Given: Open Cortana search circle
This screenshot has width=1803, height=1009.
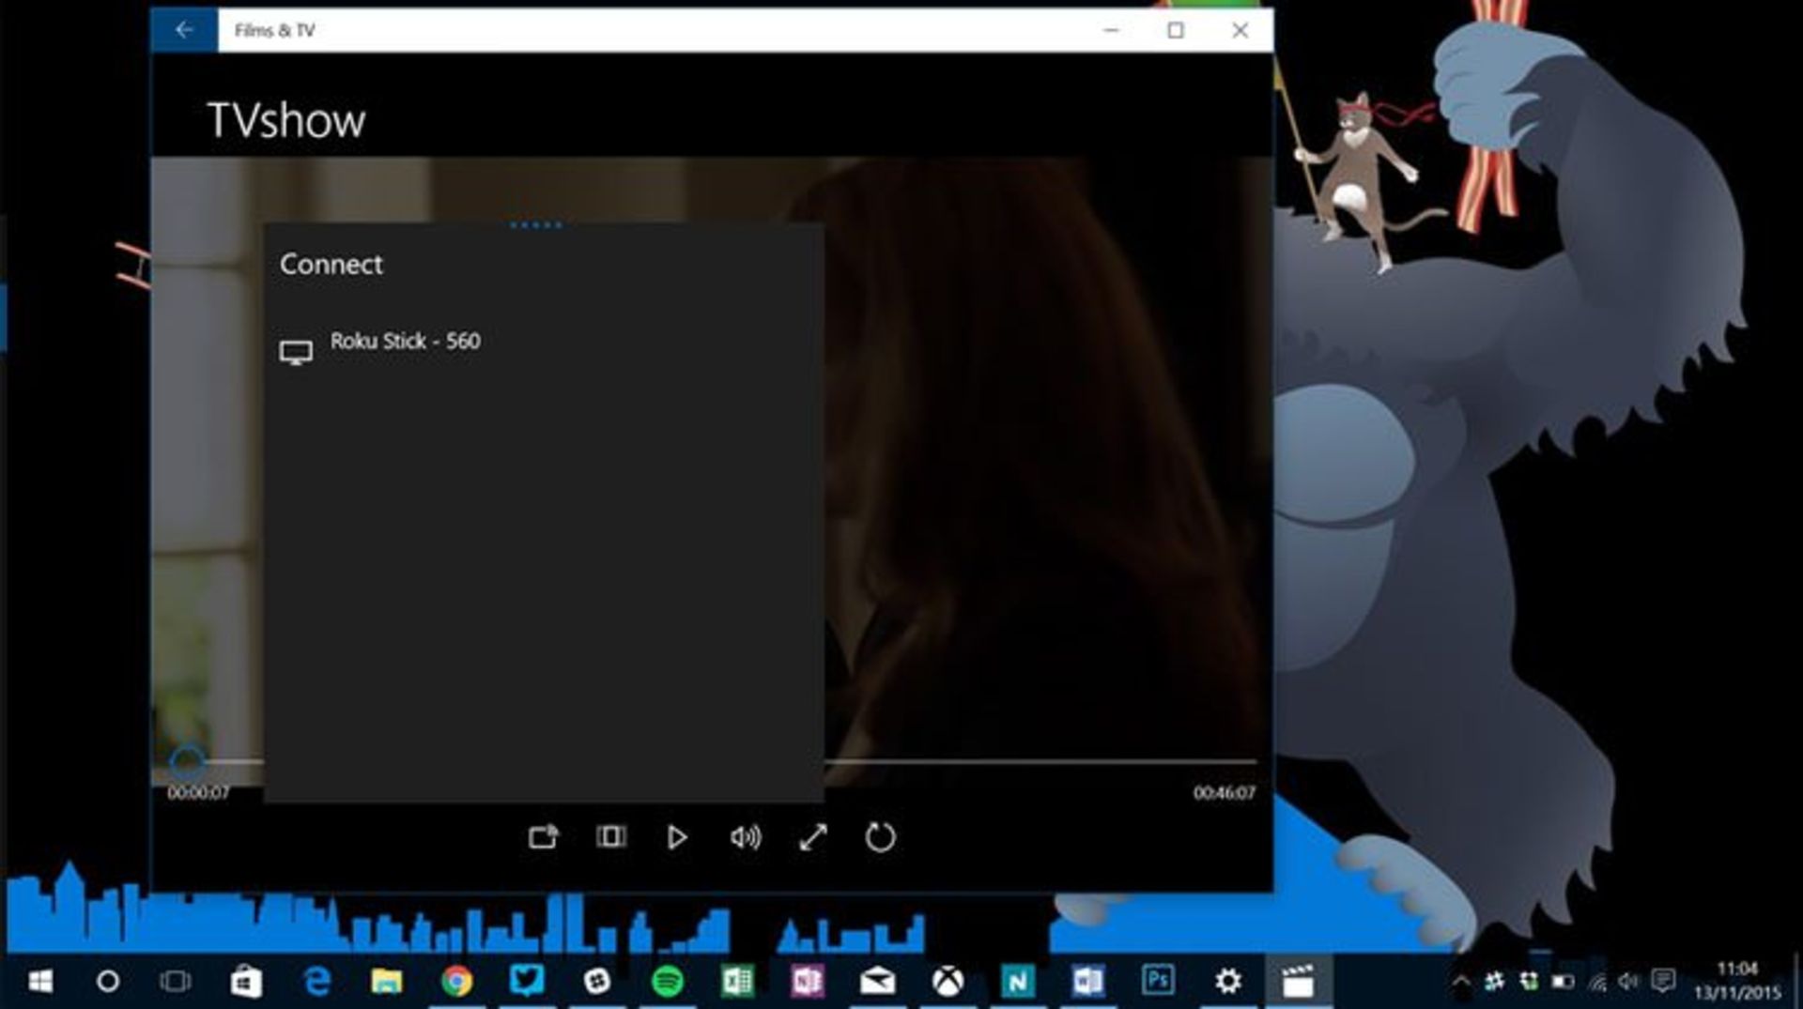Looking at the screenshot, I should coord(108,982).
